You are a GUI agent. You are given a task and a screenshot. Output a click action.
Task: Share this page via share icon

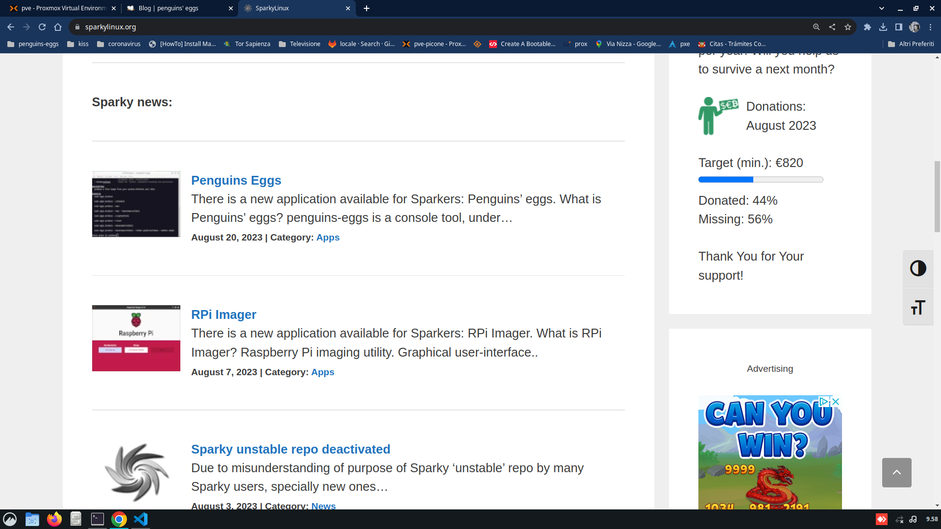point(832,27)
